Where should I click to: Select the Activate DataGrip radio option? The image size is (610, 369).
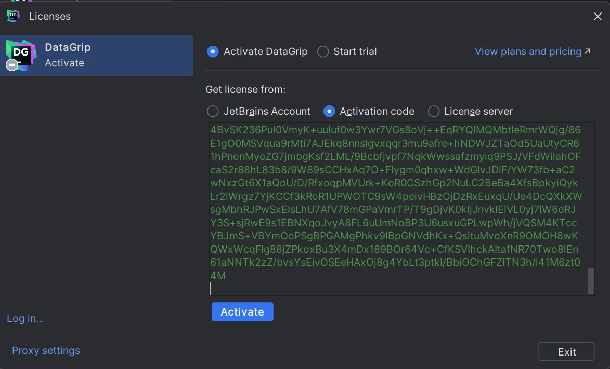click(x=213, y=52)
